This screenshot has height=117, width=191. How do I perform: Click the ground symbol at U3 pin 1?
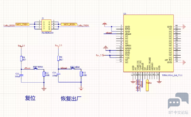pyautogui.click(x=105, y=24)
